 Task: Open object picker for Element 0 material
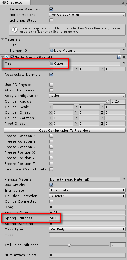pyautogui.click(x=124, y=51)
